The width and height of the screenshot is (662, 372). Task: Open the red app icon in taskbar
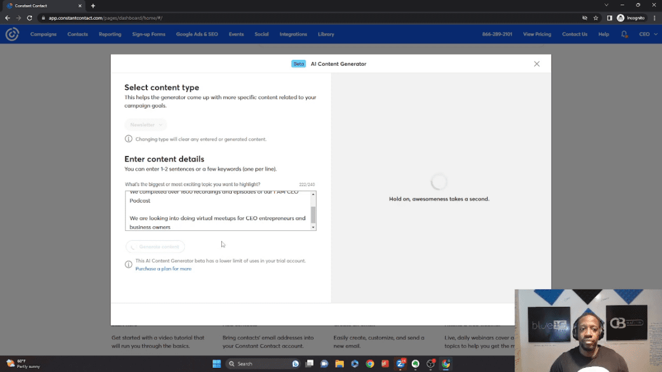click(x=385, y=363)
